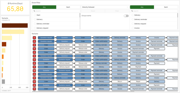Select the red variant number 5 badge
Screen dimensions: 180x93
tap(34, 52)
